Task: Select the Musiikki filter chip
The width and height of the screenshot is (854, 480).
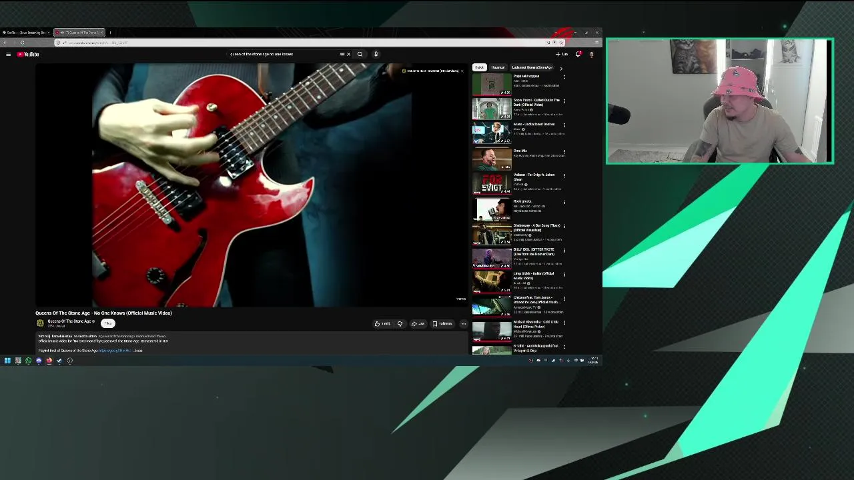Action: click(498, 67)
